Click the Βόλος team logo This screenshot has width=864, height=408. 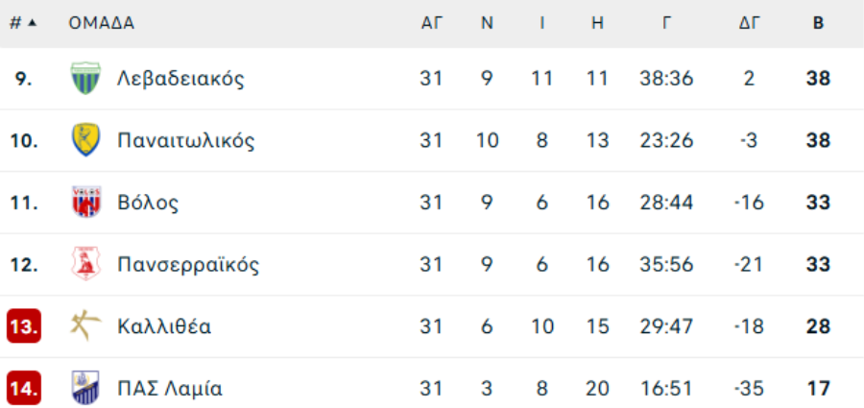(86, 203)
